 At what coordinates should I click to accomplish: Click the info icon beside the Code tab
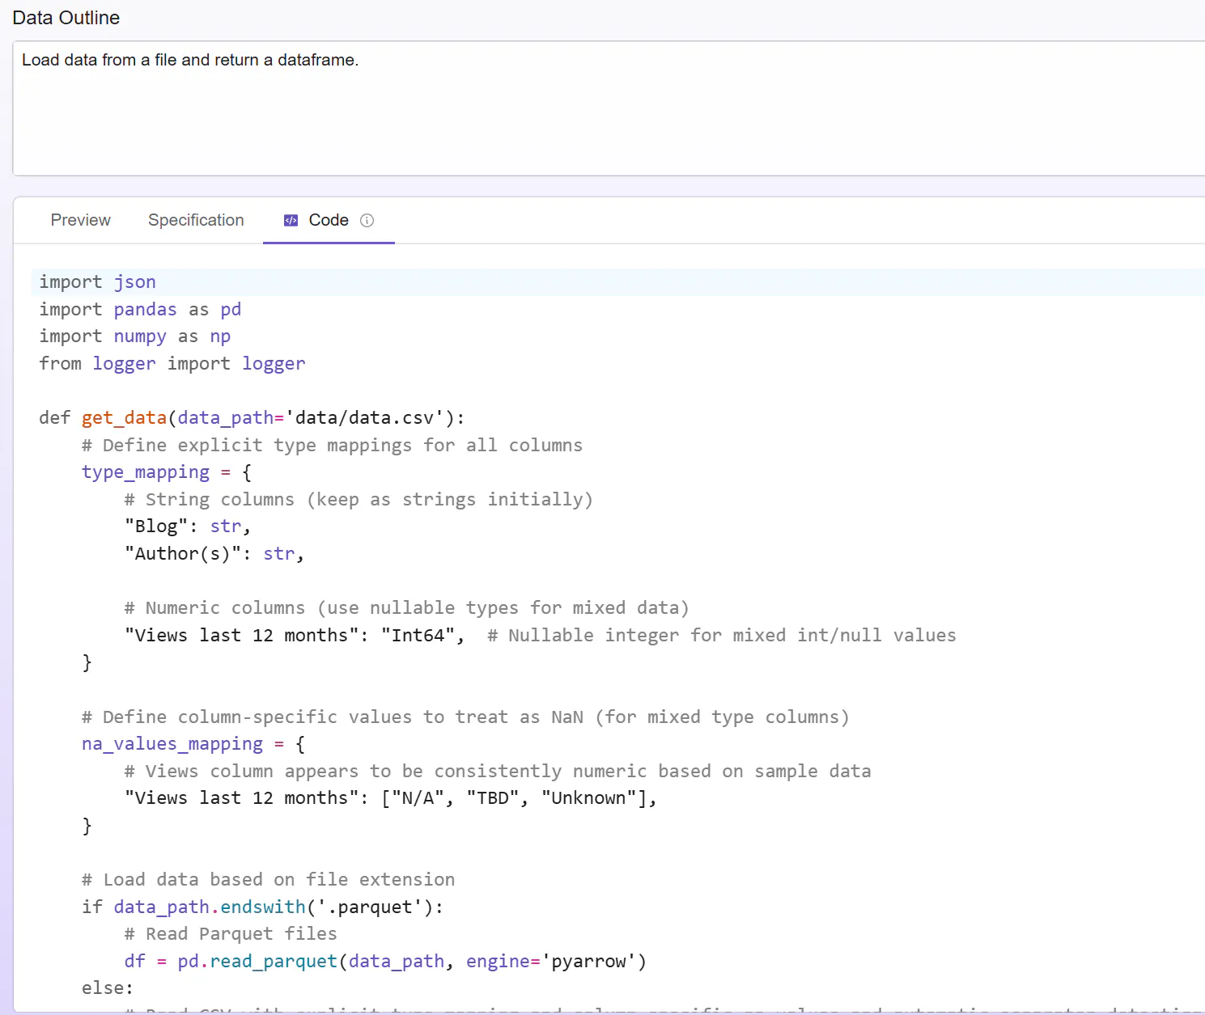(367, 220)
